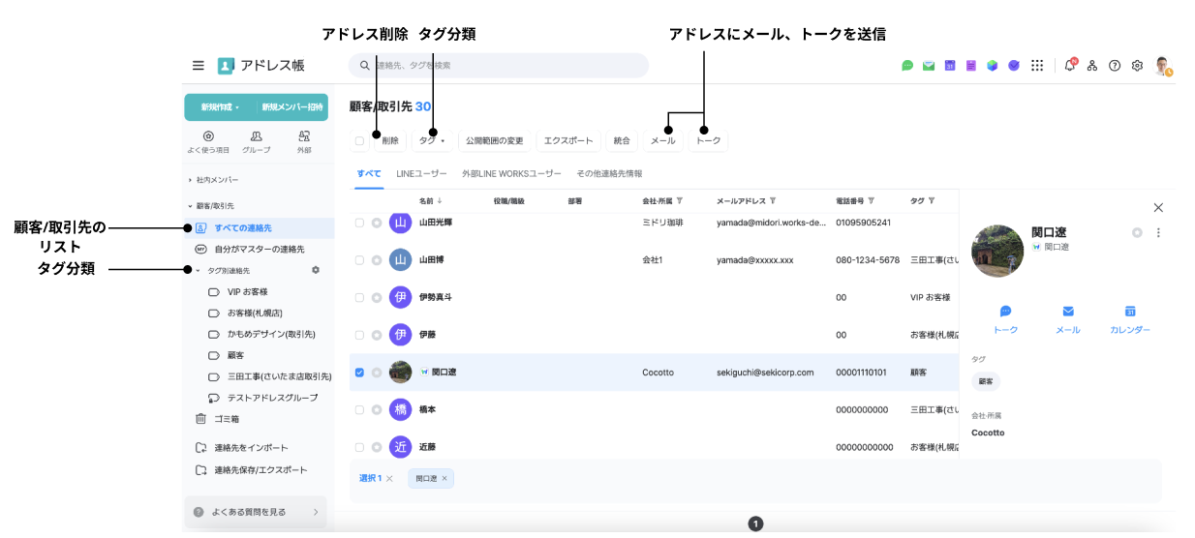Open the organization chart icon
Viewport: 1195px width, 538px height.
(1092, 66)
